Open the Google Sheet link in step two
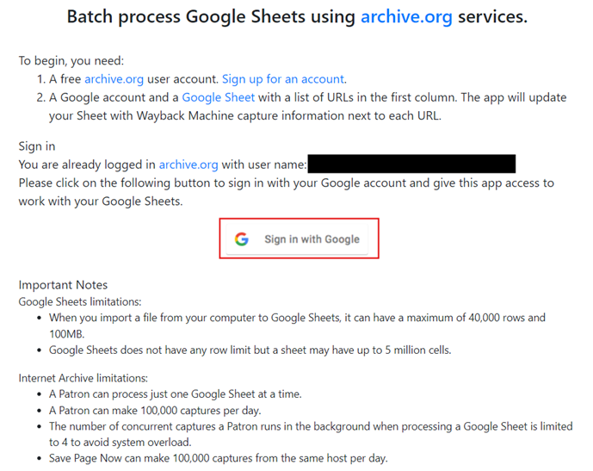This screenshot has width=593, height=471. pos(219,97)
